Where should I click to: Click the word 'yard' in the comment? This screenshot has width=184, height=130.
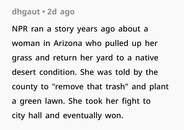point(105,58)
